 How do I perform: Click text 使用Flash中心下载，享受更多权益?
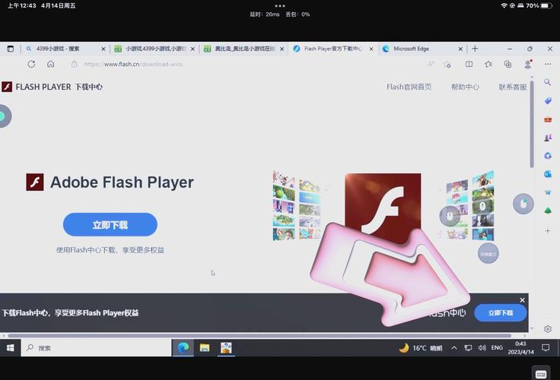pos(110,250)
